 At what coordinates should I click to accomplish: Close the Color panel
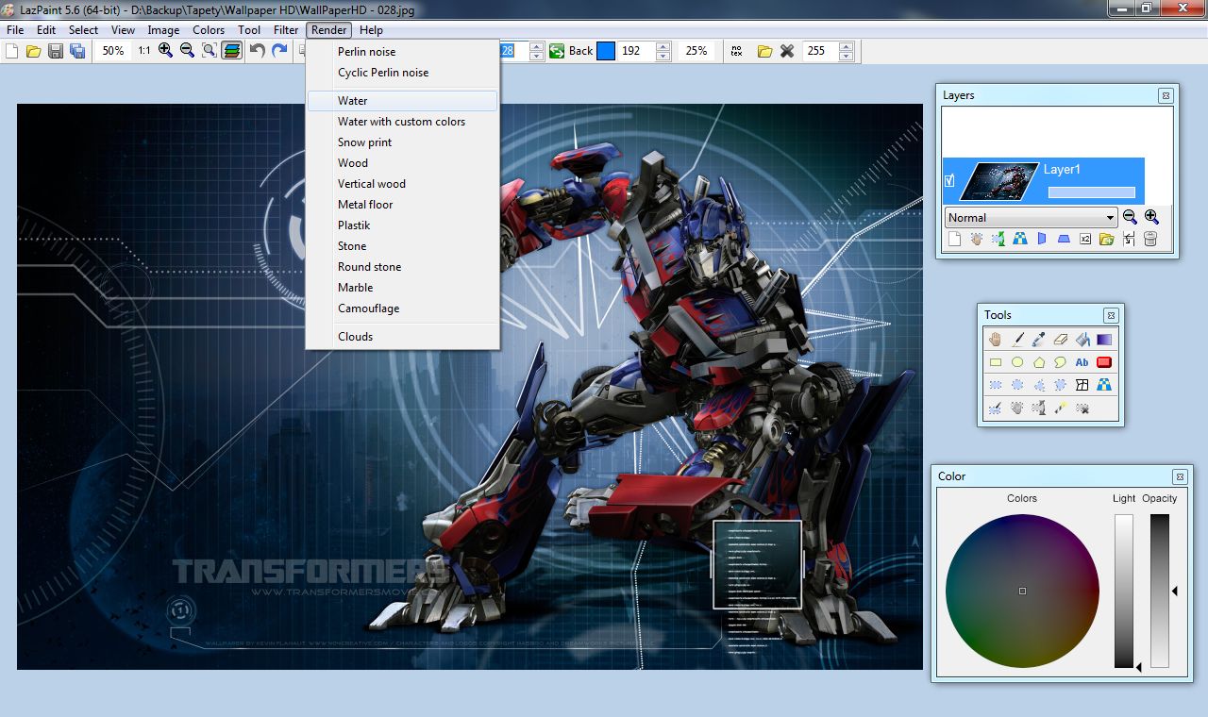(x=1179, y=476)
